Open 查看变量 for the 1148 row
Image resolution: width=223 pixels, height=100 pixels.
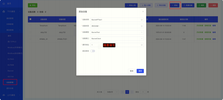point(208,26)
